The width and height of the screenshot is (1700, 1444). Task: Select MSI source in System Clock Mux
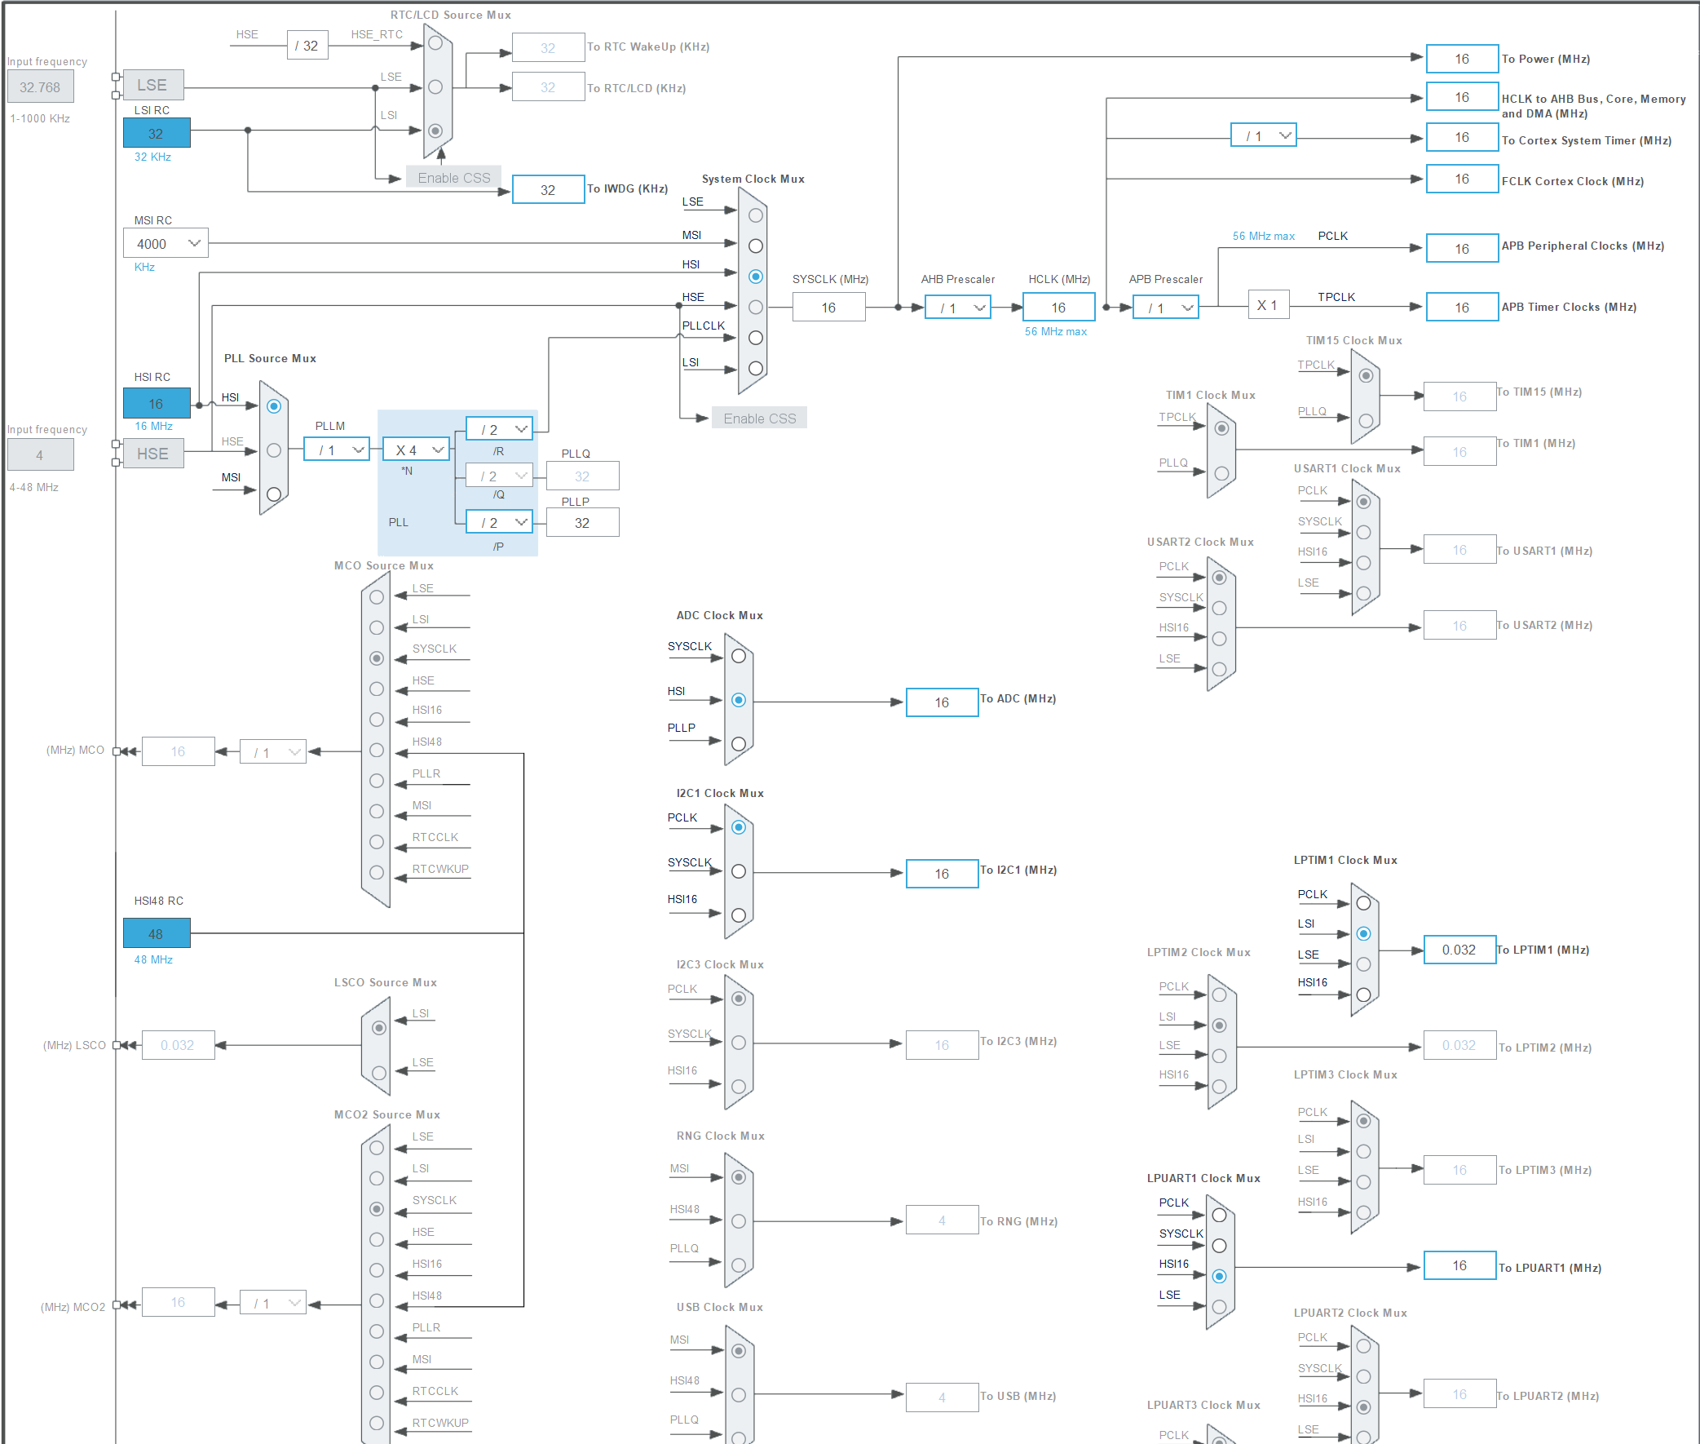[x=755, y=246]
